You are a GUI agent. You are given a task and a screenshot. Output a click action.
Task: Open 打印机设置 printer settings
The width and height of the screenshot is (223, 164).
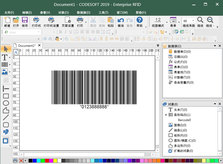51,22
